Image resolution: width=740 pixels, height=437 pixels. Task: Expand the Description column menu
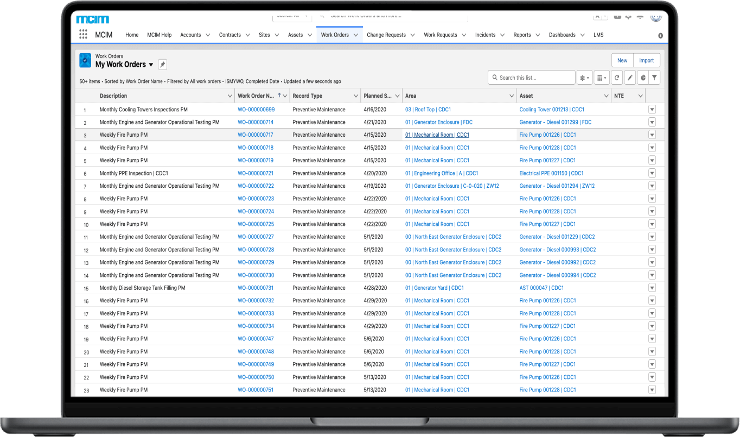(x=229, y=96)
